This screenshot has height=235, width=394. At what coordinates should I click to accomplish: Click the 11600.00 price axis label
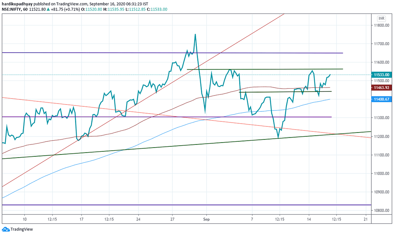coord(381,62)
